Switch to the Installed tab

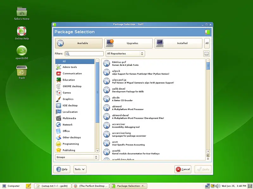(x=178, y=43)
